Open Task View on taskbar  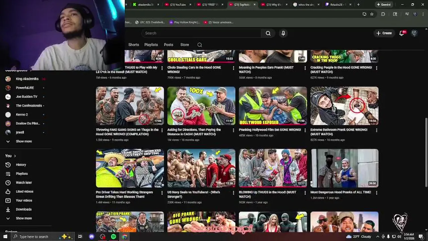click(x=80, y=237)
